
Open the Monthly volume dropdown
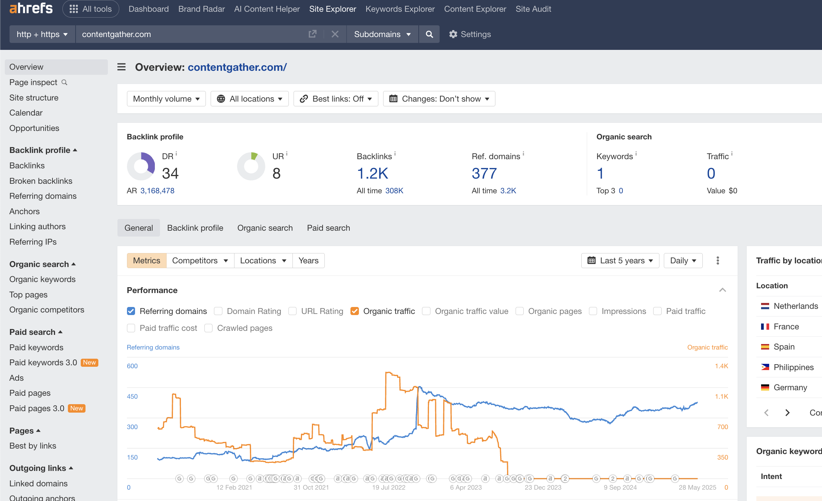click(166, 99)
